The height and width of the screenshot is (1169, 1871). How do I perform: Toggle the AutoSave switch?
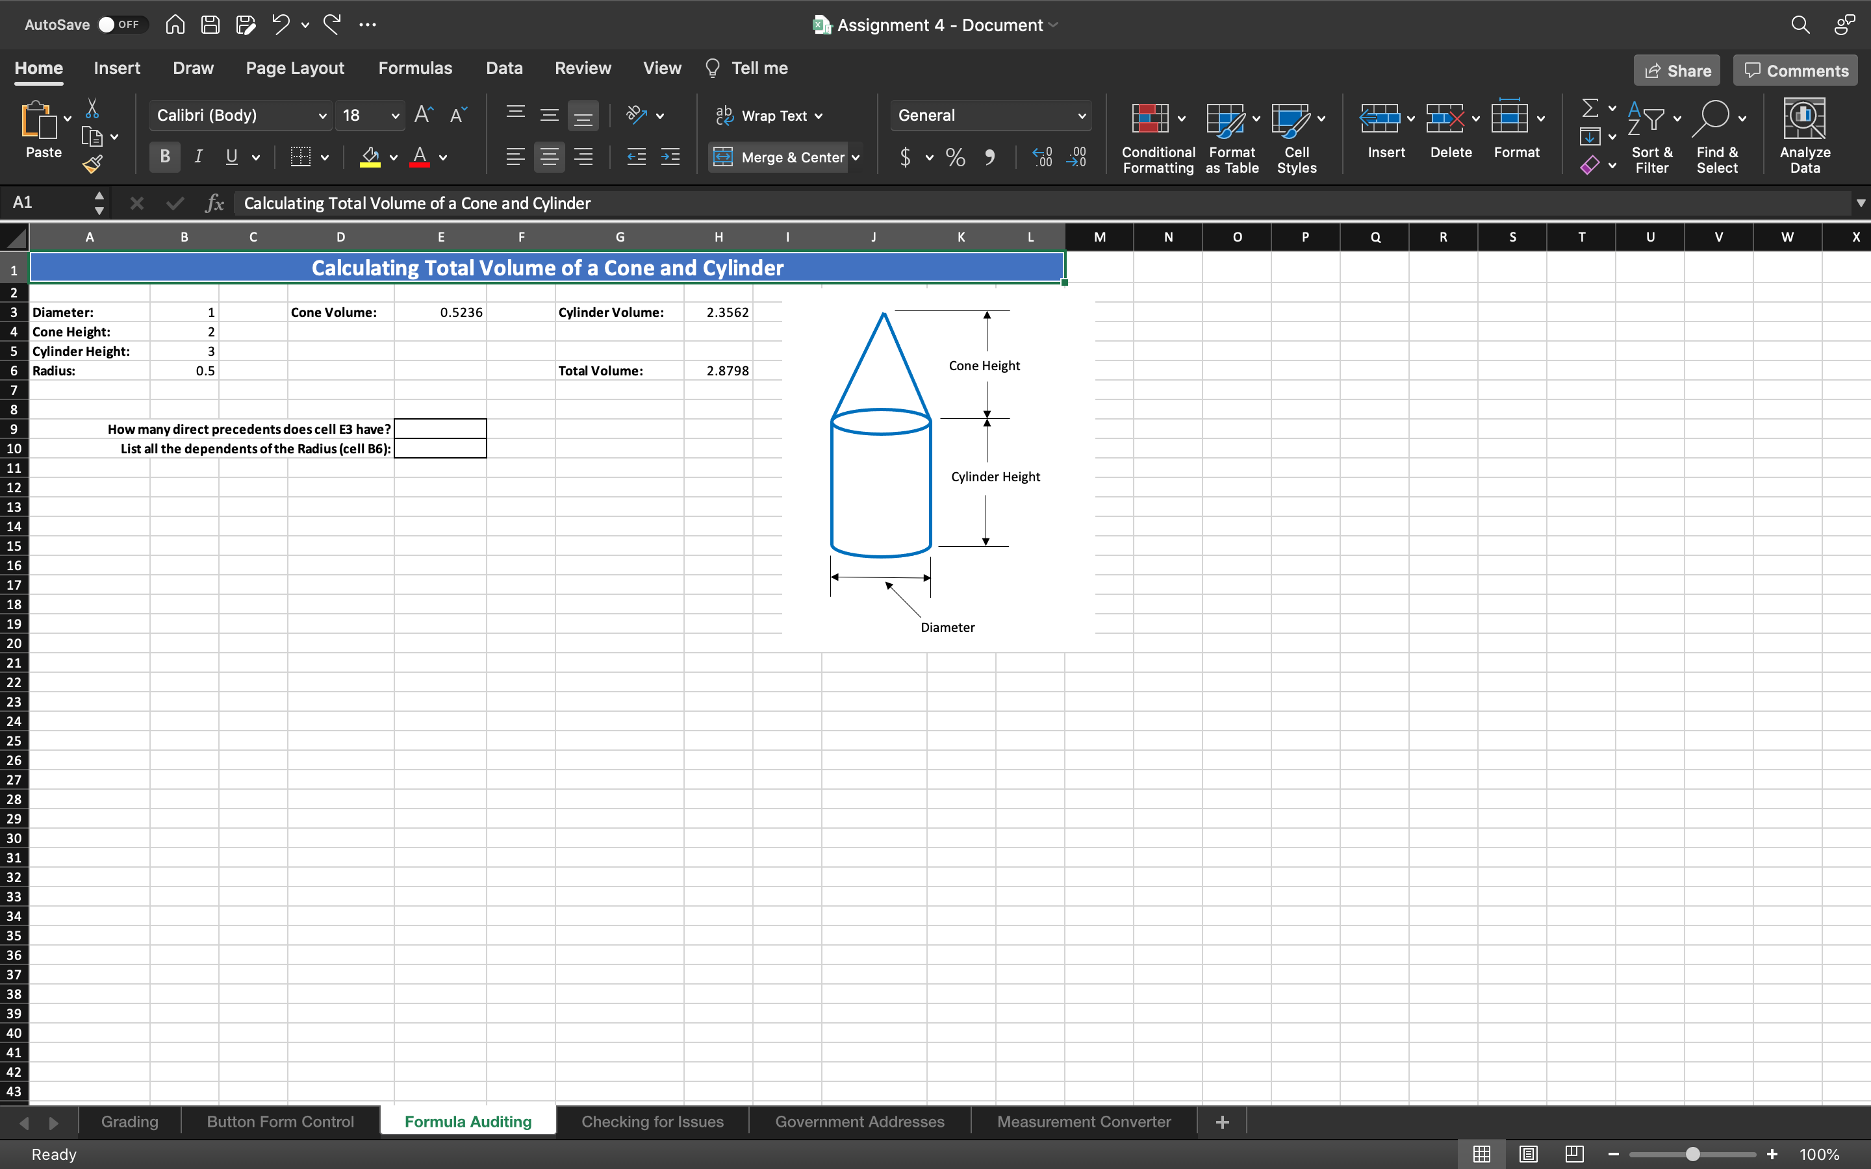click(118, 25)
